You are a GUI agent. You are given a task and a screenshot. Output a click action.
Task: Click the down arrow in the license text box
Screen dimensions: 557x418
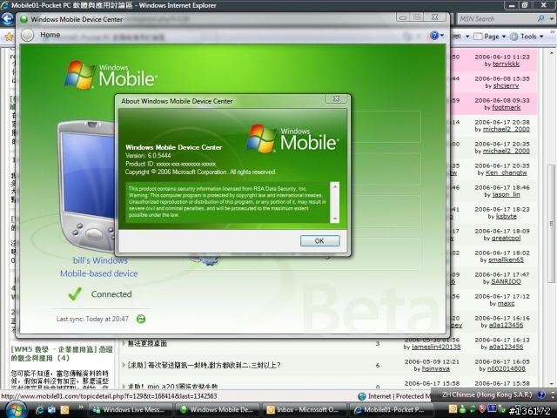(x=334, y=219)
